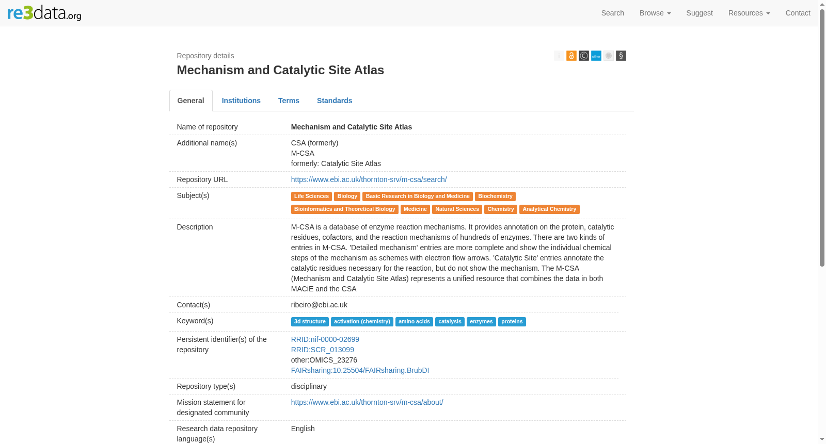Click the '3d structure' keyword tag
The height and width of the screenshot is (444, 826).
coord(310,322)
